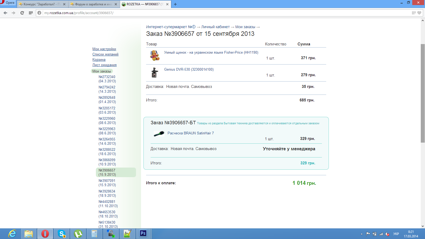Reload the Rozetka page
The width and height of the screenshot is (425, 239).
(22, 13)
